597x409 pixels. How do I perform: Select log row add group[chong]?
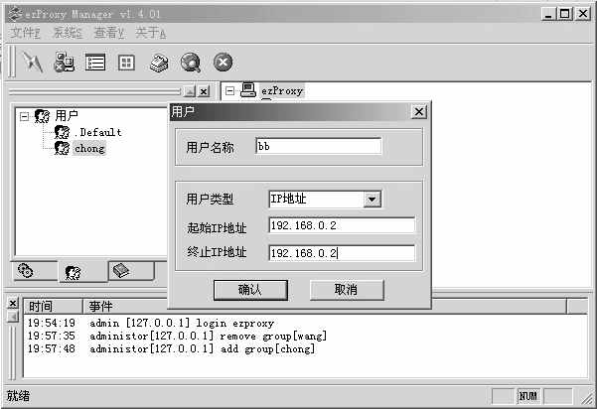click(x=171, y=348)
